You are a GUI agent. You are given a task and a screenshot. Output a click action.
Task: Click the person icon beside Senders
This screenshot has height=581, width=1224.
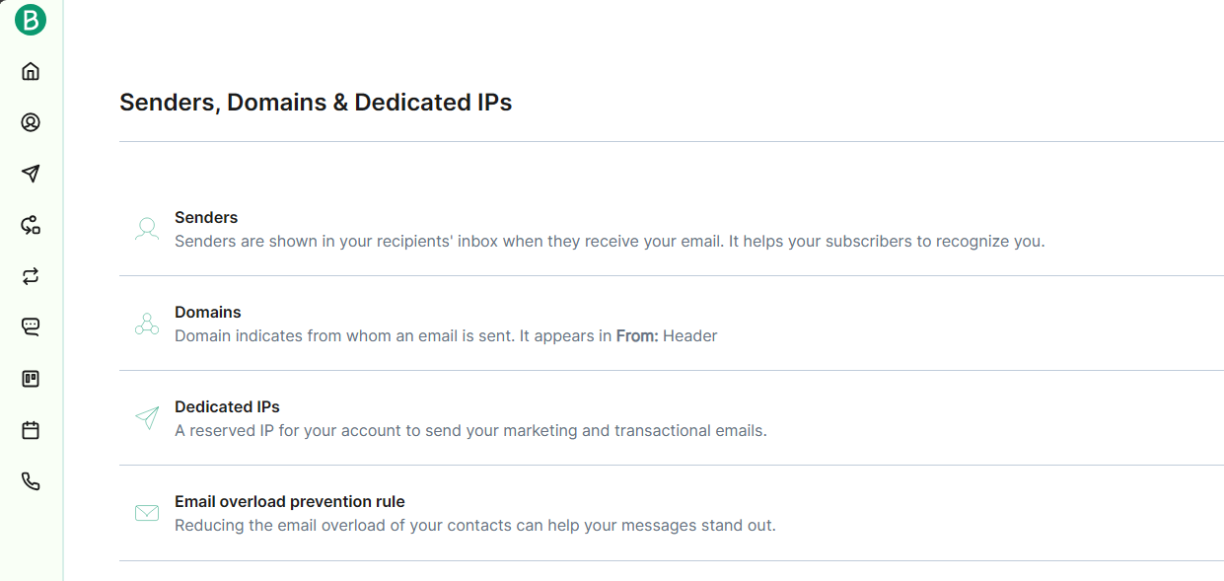(x=147, y=229)
